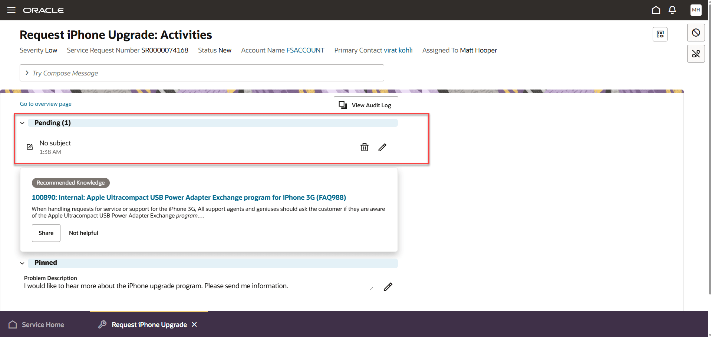Expand the Try Compose Message box

click(x=27, y=73)
